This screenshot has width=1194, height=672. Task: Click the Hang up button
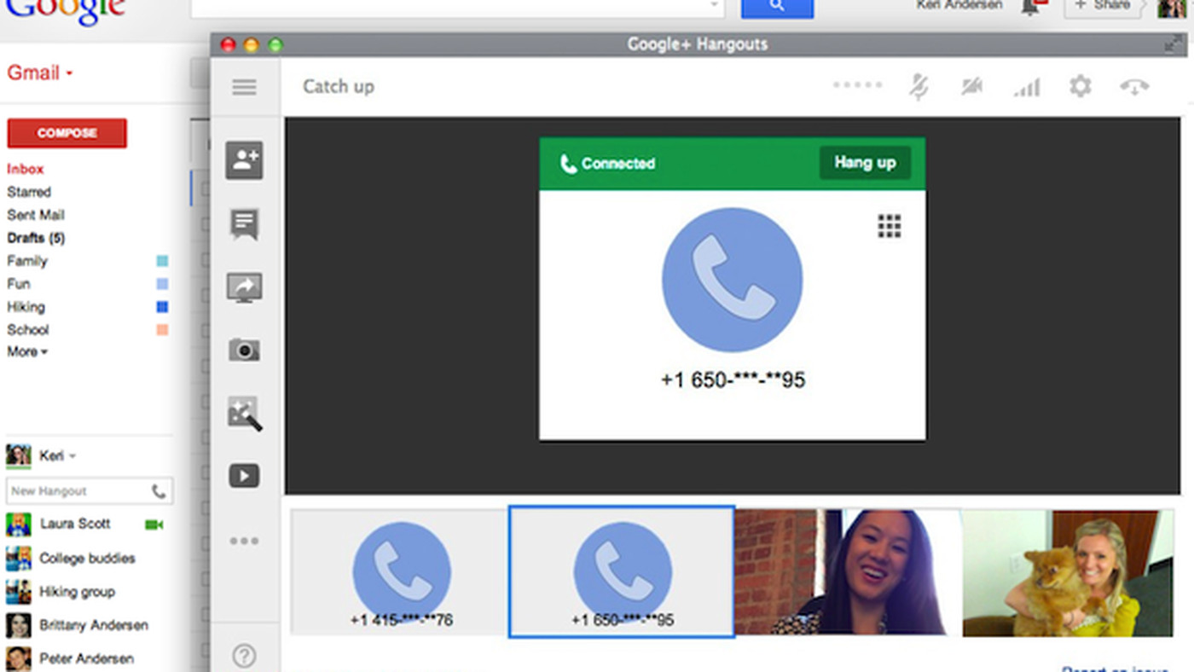pyautogui.click(x=865, y=163)
